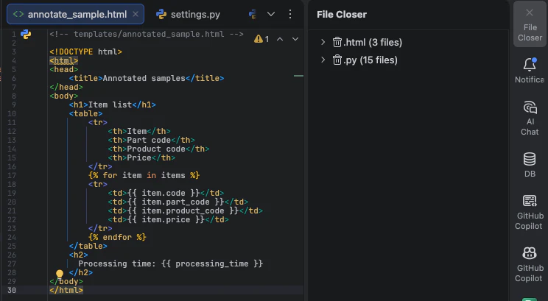Click the item.price table cell line
Viewport: 548px width, 301px height.
pos(168,219)
